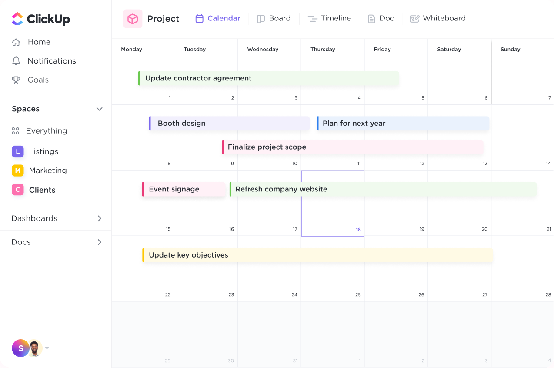Open the user avatar dropdown arrow

coord(47,348)
